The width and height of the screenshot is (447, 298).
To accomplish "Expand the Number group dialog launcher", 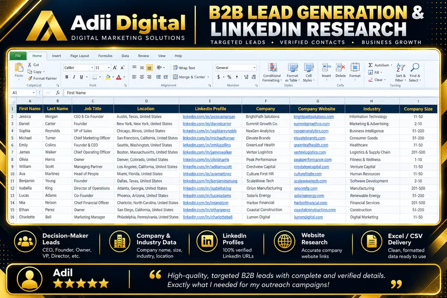I will 256,85.
